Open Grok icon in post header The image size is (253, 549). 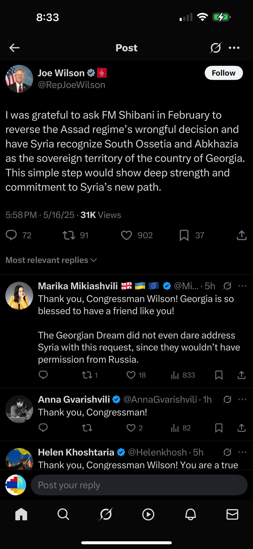(x=215, y=48)
